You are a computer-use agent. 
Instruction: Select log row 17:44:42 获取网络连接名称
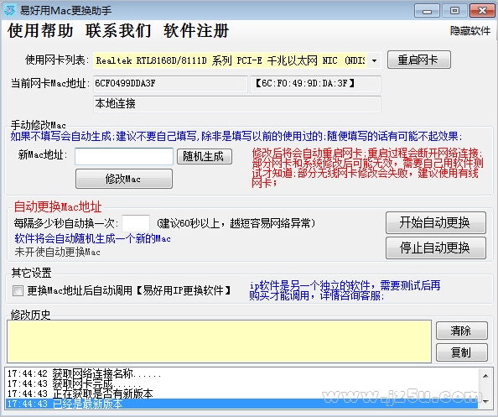tap(241, 373)
